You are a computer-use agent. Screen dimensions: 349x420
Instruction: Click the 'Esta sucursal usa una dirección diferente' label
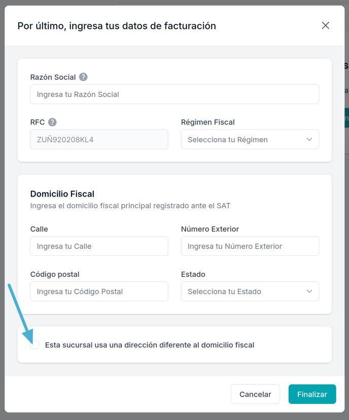pyautogui.click(x=150, y=345)
